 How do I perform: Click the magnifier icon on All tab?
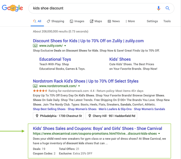click(35, 21)
